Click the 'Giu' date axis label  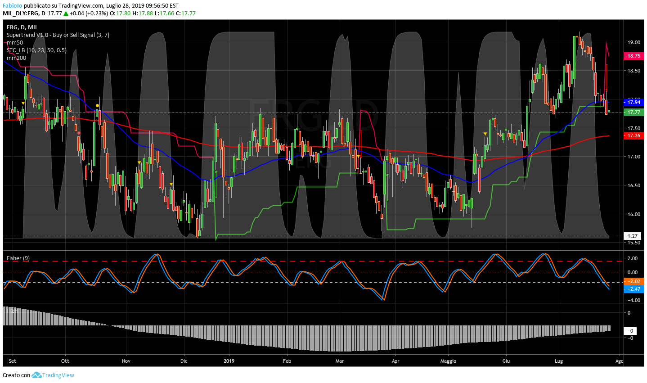[x=506, y=361]
